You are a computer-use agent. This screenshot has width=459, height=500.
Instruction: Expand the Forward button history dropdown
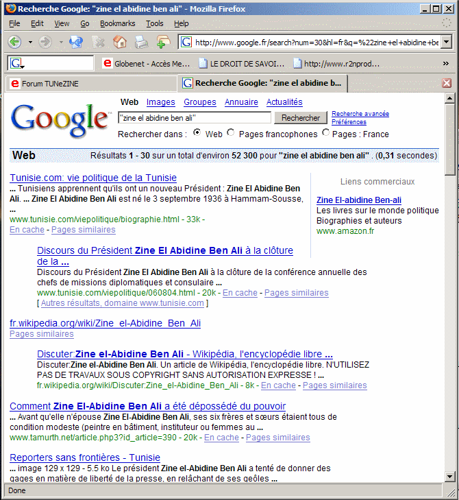coord(61,42)
